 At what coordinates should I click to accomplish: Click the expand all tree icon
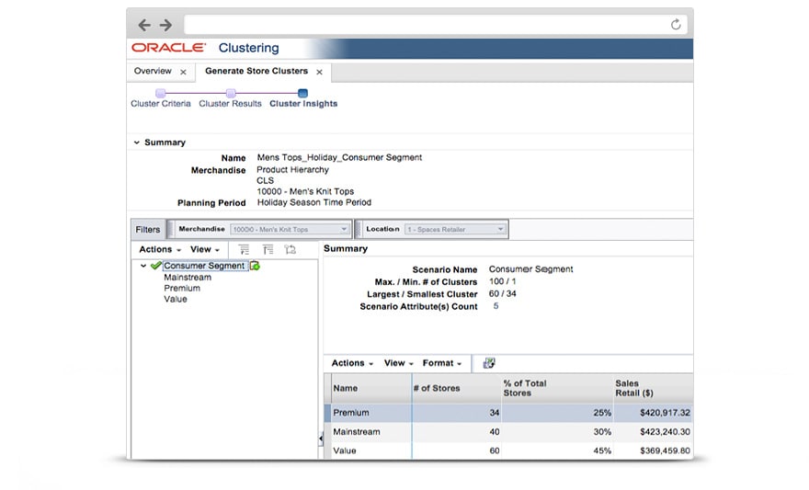point(244,249)
